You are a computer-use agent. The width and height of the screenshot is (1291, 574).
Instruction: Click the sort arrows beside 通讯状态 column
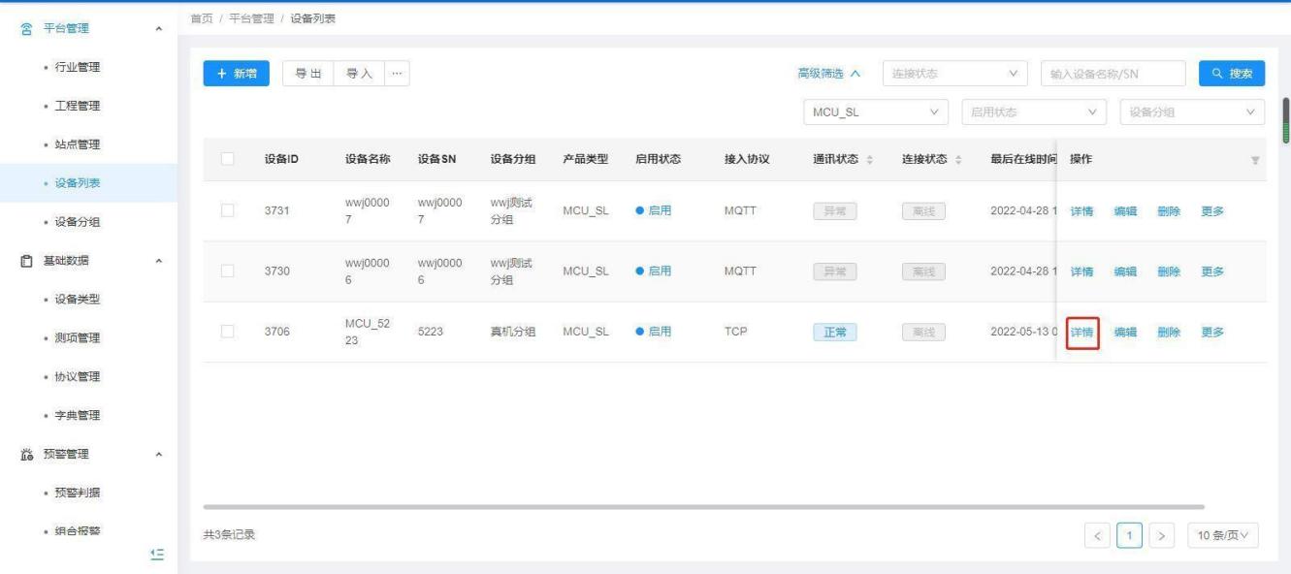tap(869, 160)
